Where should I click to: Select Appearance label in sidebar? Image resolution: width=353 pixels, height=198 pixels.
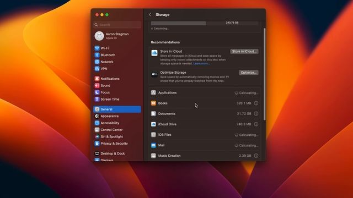pyautogui.click(x=110, y=116)
